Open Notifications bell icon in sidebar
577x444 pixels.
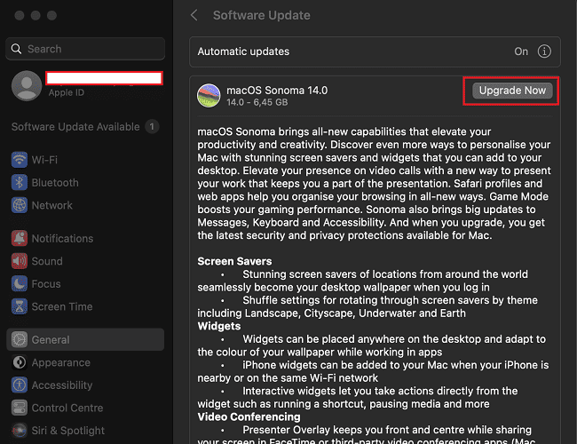20,239
